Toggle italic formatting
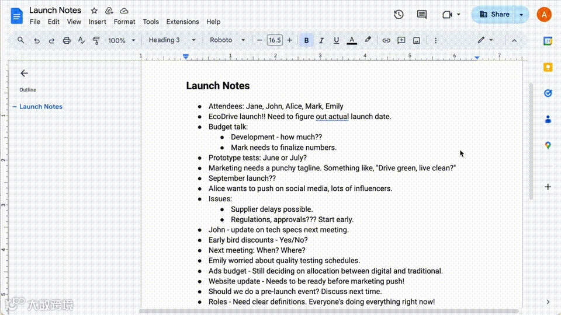Screen dimensions: 561x315 click(321, 40)
